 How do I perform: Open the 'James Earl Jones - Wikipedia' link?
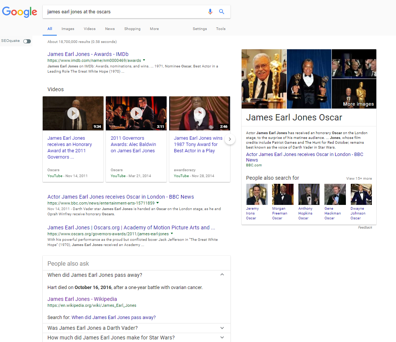tap(82, 299)
